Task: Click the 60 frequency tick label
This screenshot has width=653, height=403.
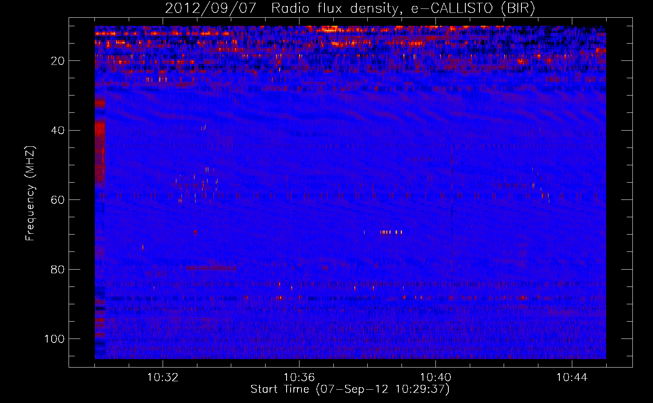Action: coord(58,200)
